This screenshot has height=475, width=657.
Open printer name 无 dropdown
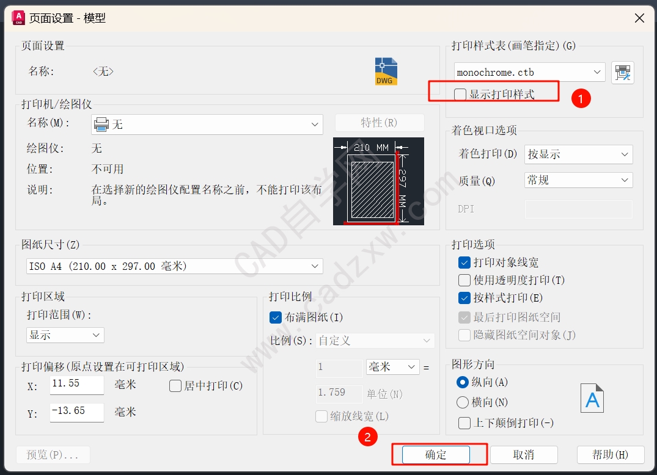tap(207, 125)
